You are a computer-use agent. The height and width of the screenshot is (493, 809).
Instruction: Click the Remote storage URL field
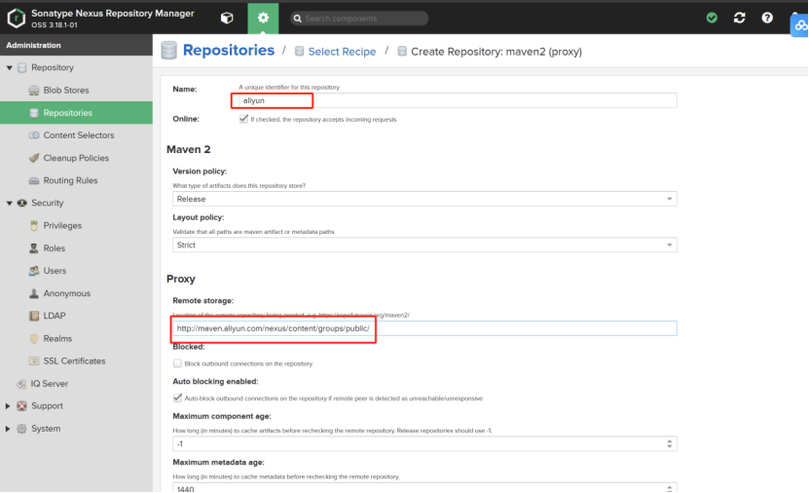pos(424,328)
